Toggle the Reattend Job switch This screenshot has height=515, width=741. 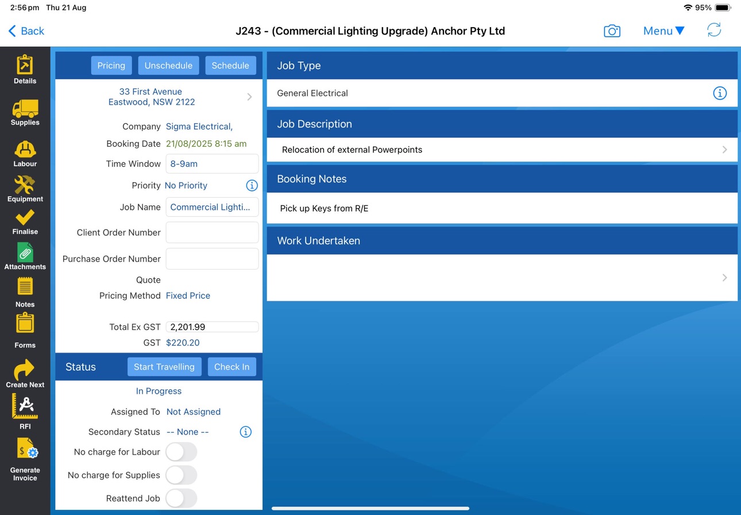(182, 498)
